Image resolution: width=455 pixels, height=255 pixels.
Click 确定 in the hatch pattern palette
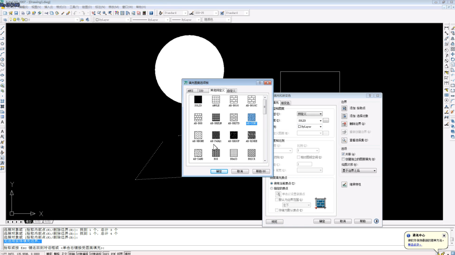click(219, 172)
